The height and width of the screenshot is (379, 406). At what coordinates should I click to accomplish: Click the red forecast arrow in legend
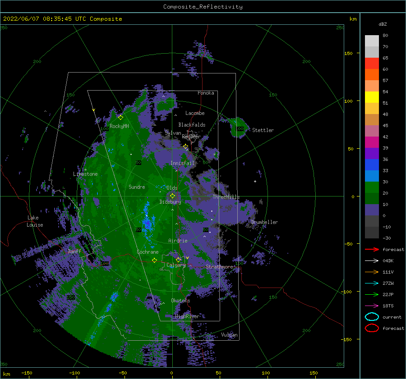pos(372,249)
